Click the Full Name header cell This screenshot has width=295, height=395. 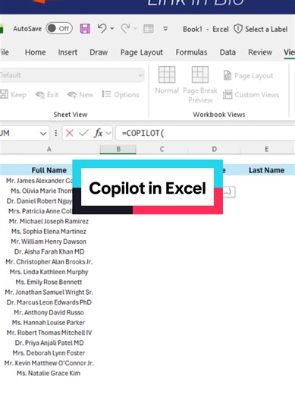click(x=49, y=170)
